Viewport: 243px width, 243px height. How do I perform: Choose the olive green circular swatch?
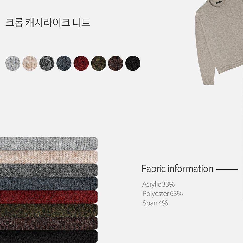click(98, 63)
